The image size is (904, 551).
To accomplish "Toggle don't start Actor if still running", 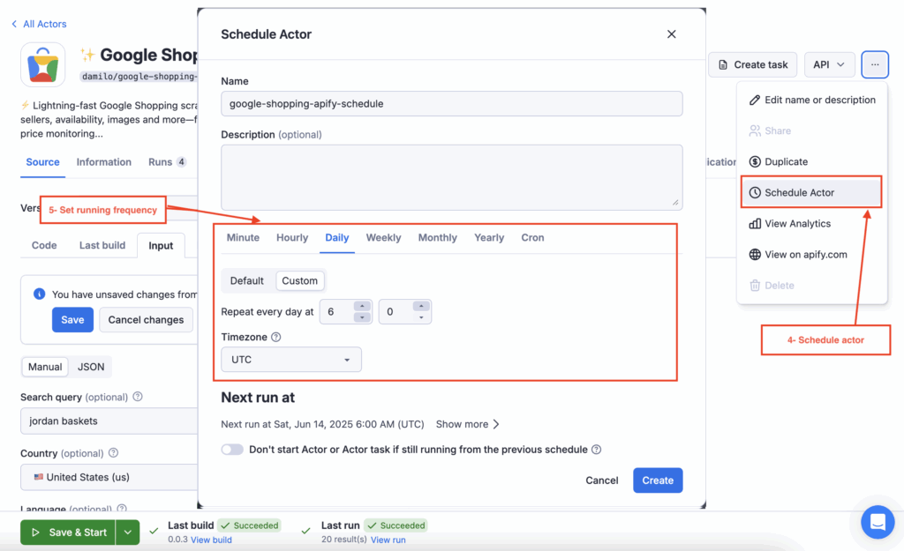I will [232, 449].
